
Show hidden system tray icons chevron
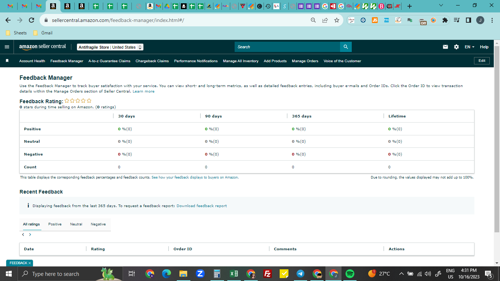401,274
